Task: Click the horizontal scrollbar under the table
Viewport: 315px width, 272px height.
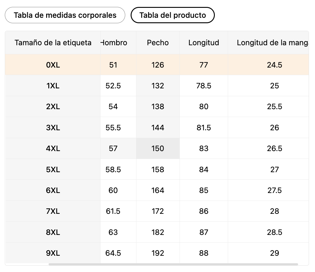Action: point(173,264)
